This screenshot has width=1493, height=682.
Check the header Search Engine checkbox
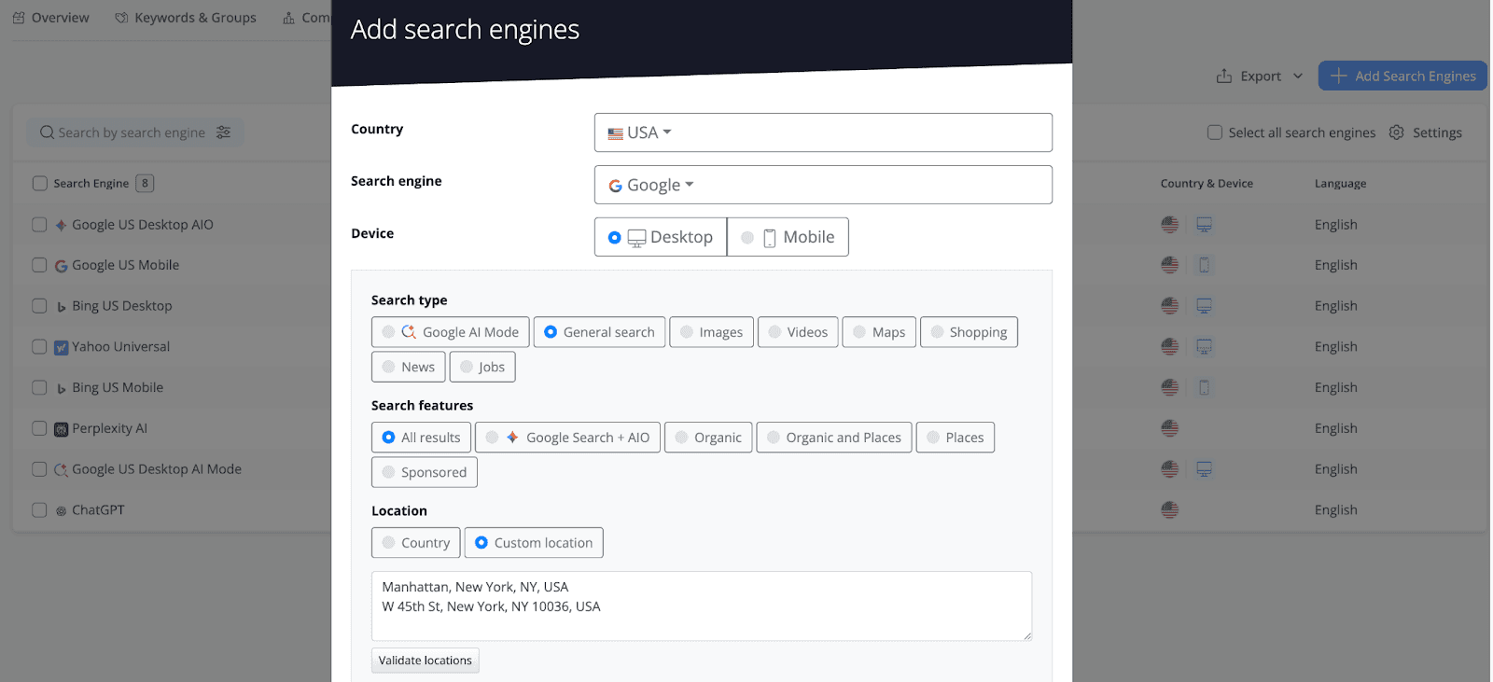[39, 184]
